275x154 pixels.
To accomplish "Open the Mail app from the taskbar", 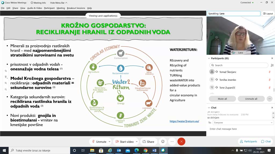I will click(128, 150).
